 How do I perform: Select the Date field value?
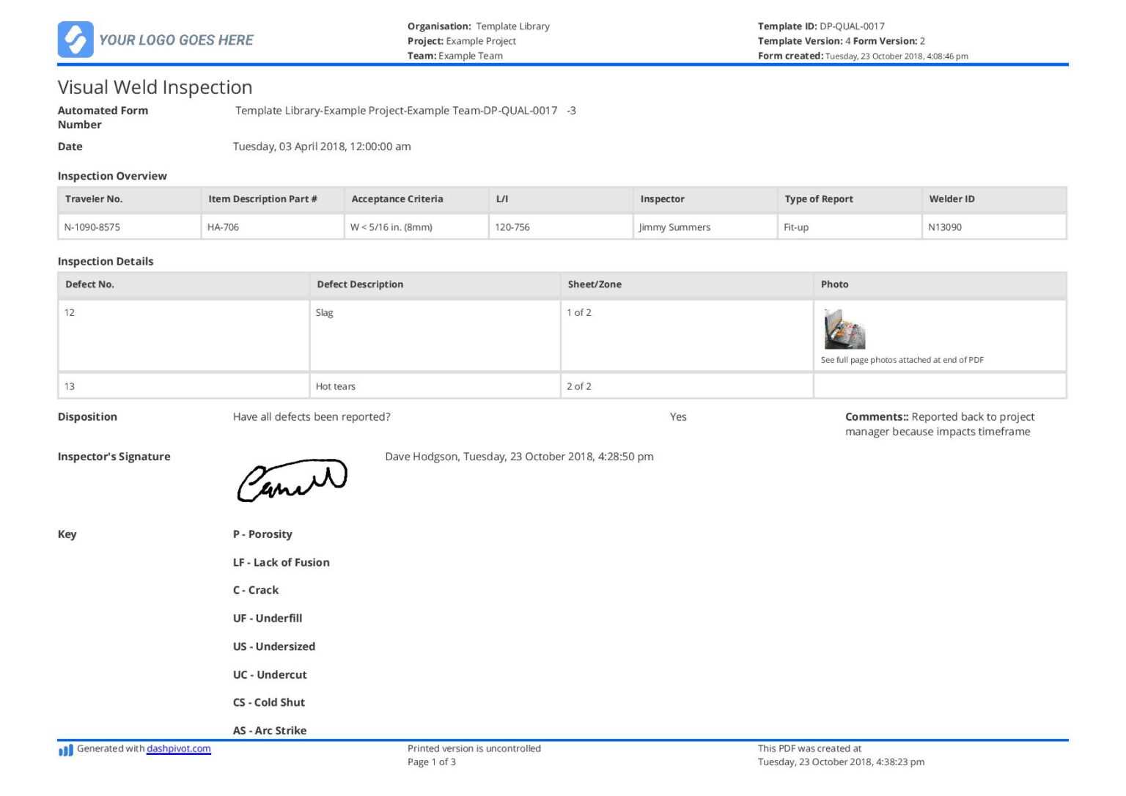(321, 146)
